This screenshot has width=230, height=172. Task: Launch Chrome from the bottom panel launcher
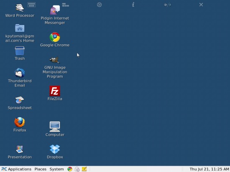(70, 169)
